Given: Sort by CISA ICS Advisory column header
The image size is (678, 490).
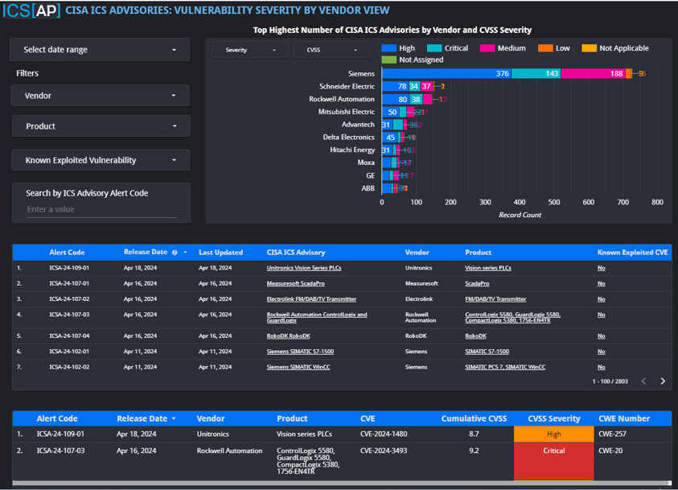Looking at the screenshot, I should [x=296, y=252].
